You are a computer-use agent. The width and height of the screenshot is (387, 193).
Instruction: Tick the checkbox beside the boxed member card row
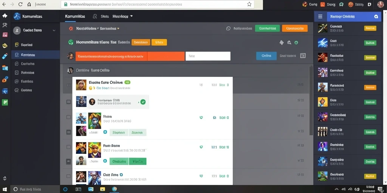pos(69,101)
